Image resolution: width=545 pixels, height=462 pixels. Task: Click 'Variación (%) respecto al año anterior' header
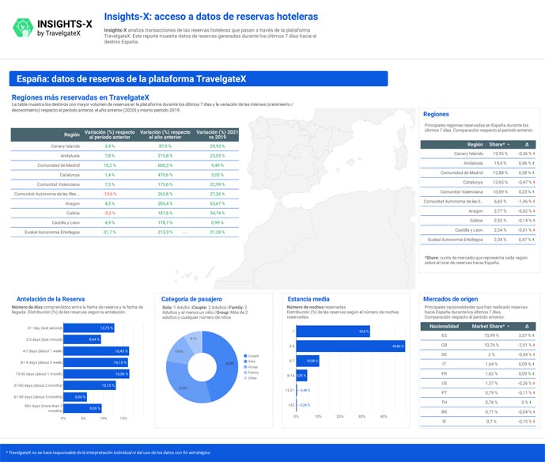tap(165, 134)
